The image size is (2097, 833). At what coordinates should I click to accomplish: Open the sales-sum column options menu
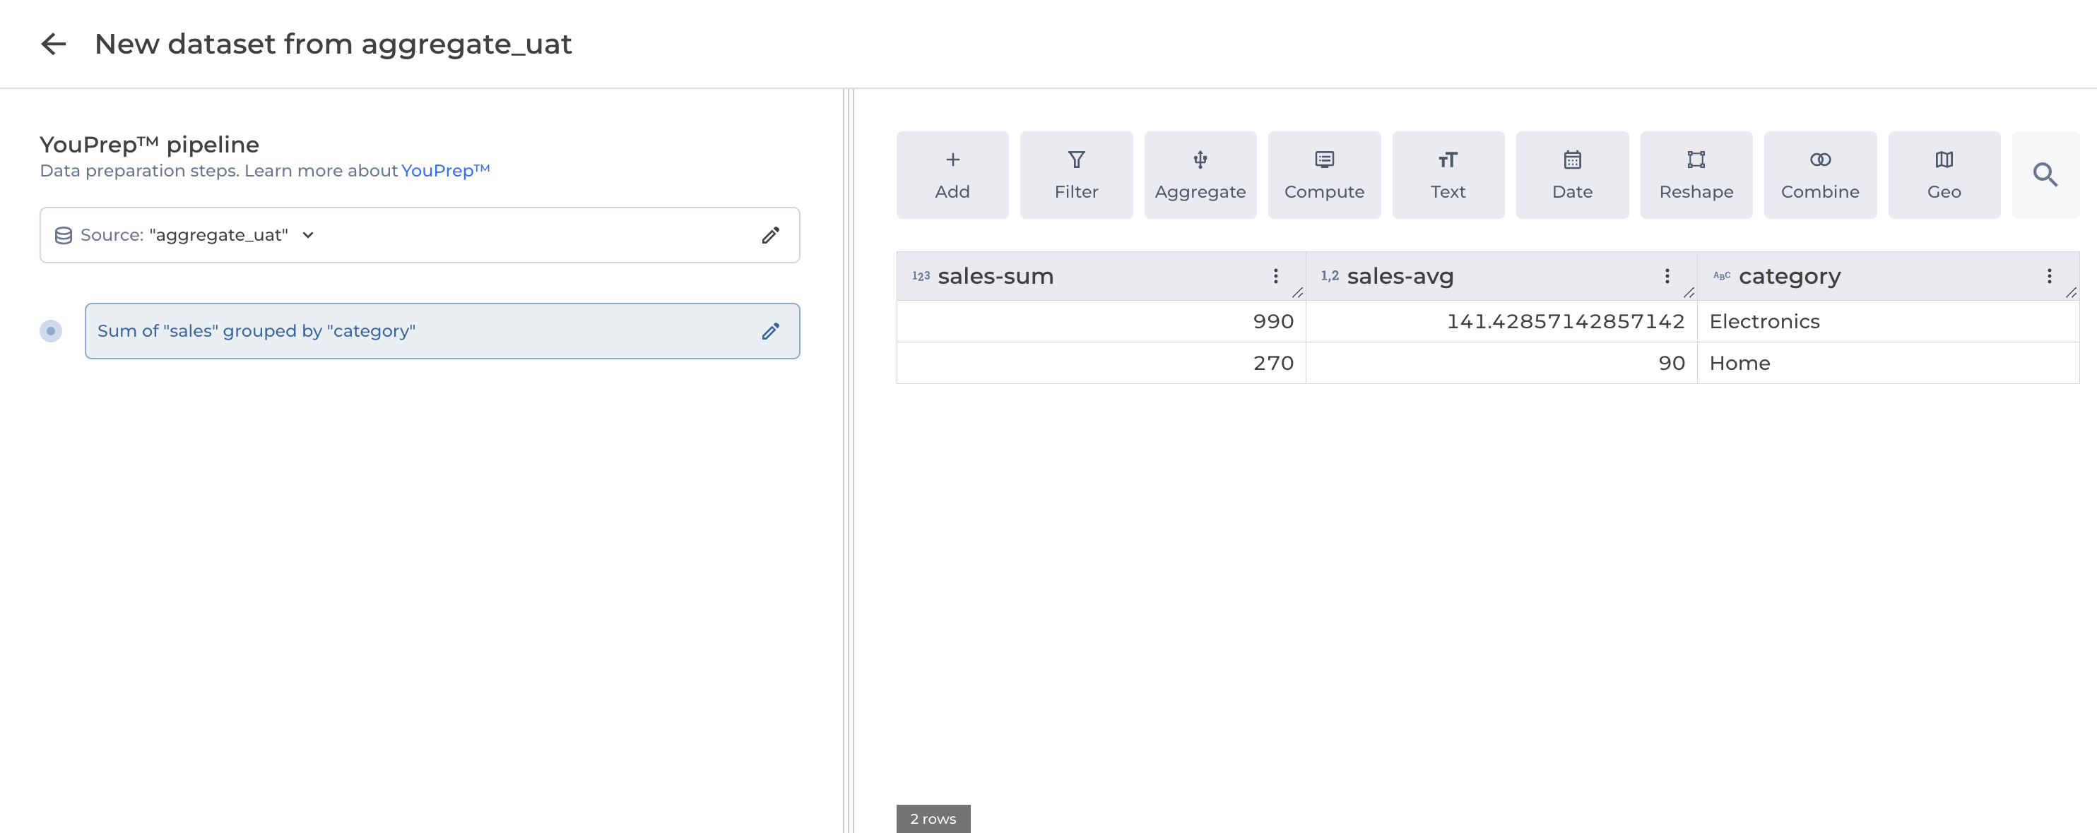pyautogui.click(x=1275, y=276)
